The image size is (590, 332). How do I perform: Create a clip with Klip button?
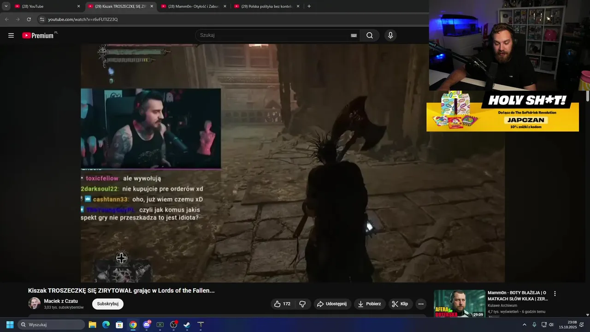point(400,304)
